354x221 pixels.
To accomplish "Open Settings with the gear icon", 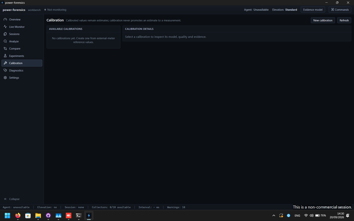I will [x=22, y=78].
